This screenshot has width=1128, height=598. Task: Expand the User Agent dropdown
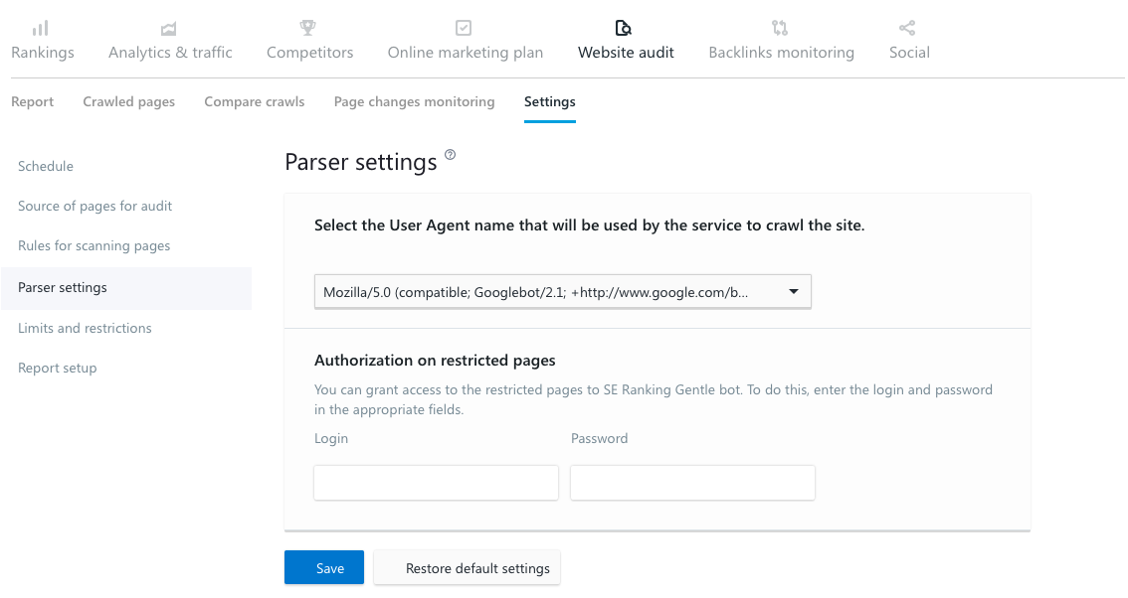coord(563,292)
